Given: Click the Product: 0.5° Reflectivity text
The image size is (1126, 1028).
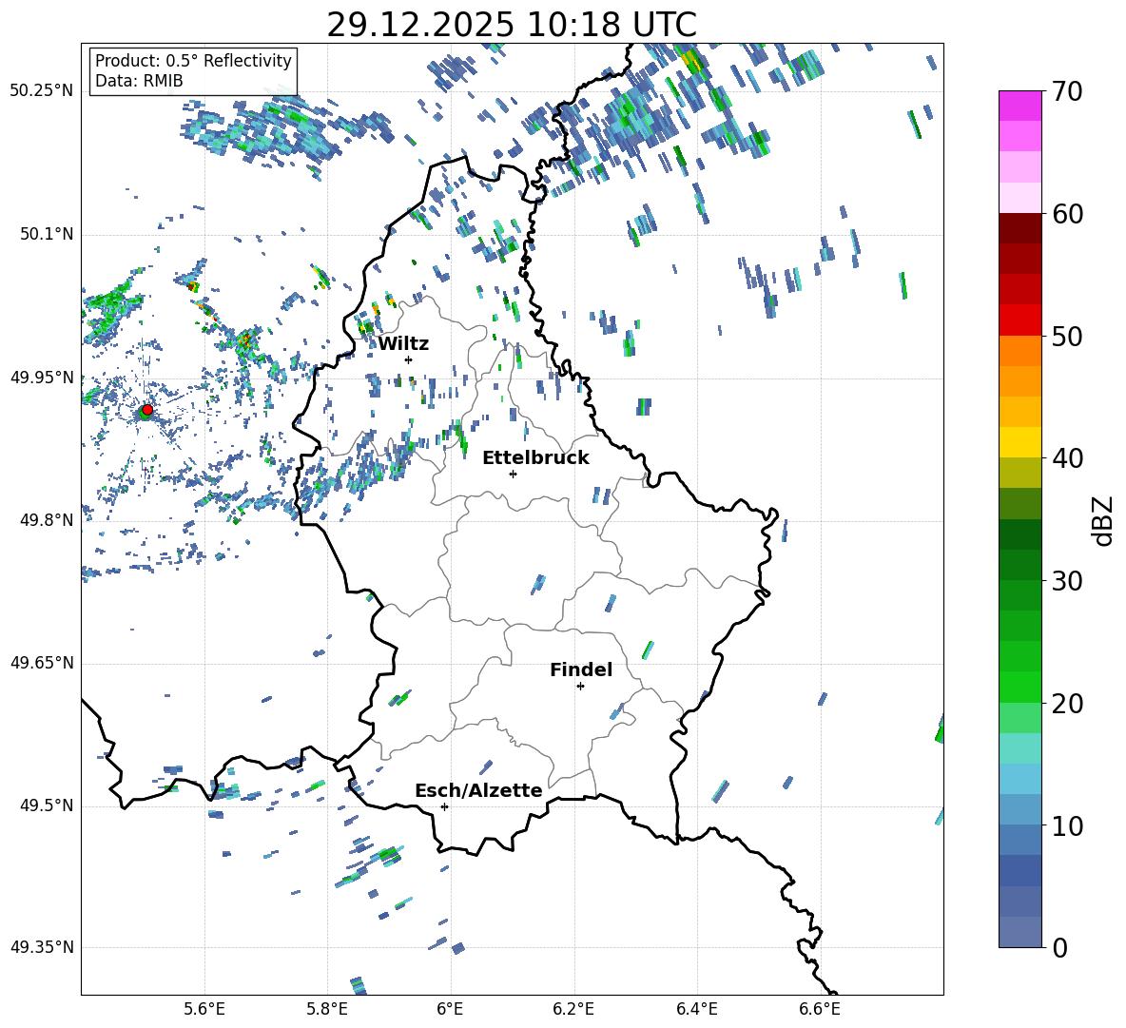Looking at the screenshot, I should point(193,61).
